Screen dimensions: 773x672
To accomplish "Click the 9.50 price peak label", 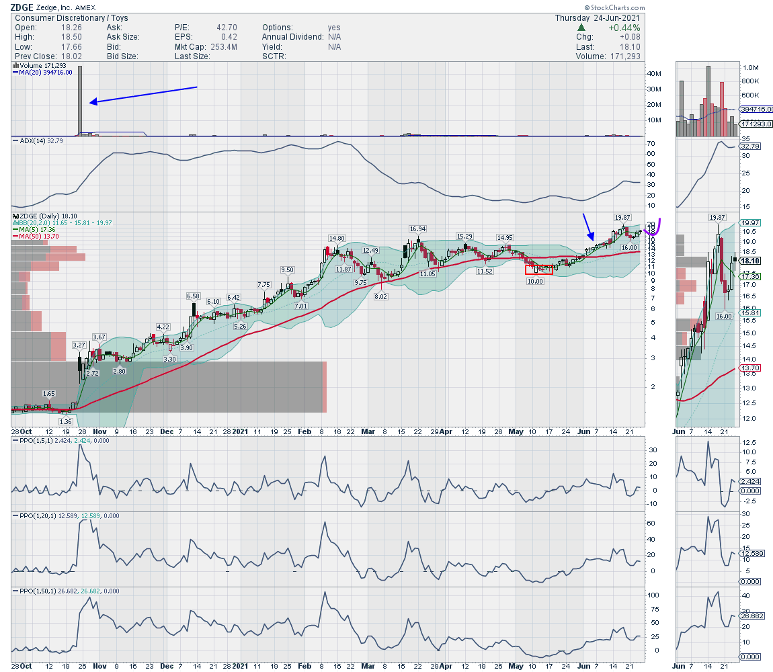I will pyautogui.click(x=288, y=269).
